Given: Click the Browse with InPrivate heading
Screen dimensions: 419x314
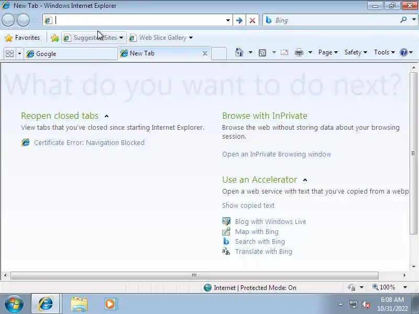Looking at the screenshot, I should click(264, 116).
